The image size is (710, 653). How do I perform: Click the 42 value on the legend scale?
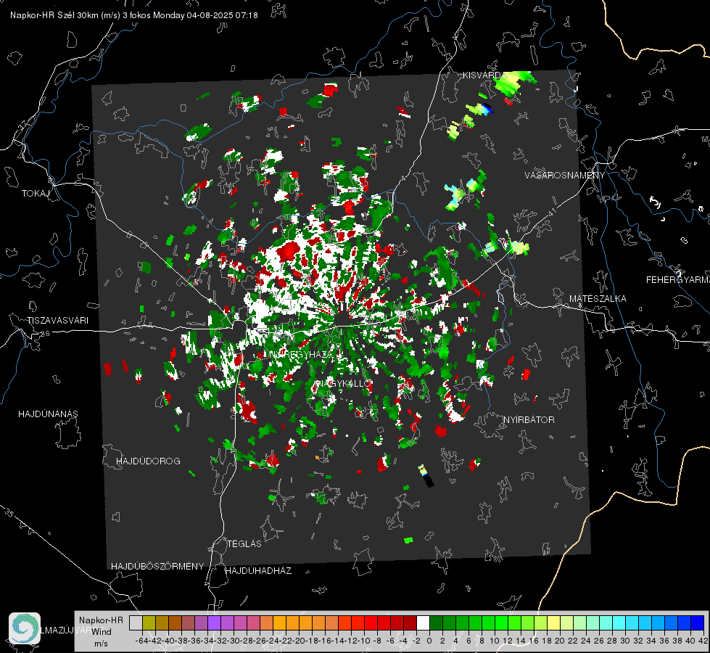point(703,641)
